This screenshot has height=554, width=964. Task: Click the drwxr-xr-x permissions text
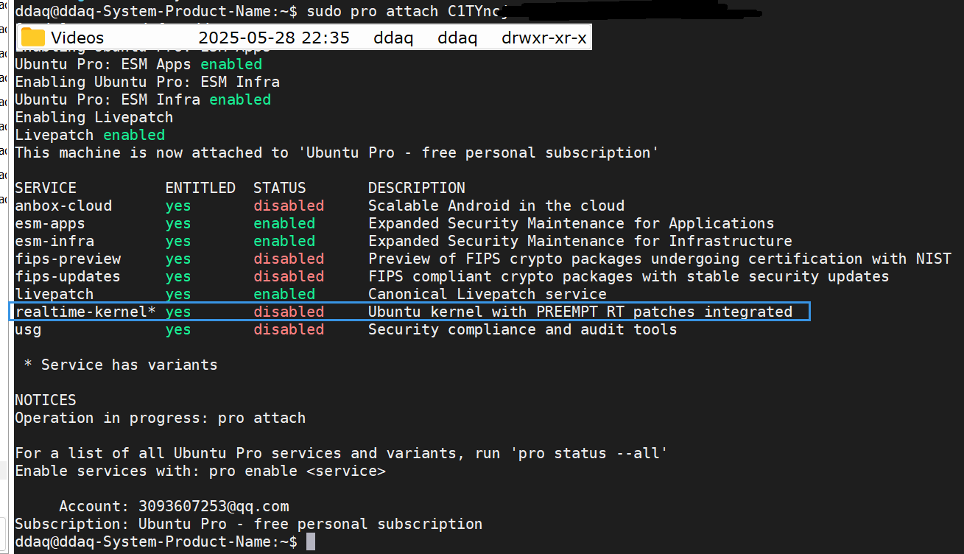coord(544,38)
